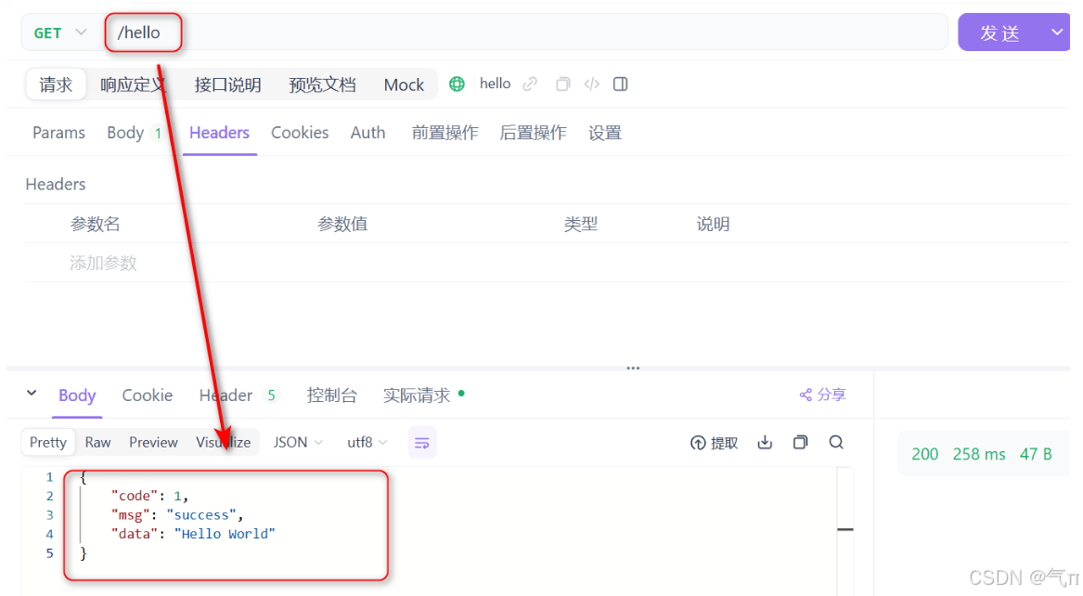Click the copy response icon

pyautogui.click(x=801, y=442)
